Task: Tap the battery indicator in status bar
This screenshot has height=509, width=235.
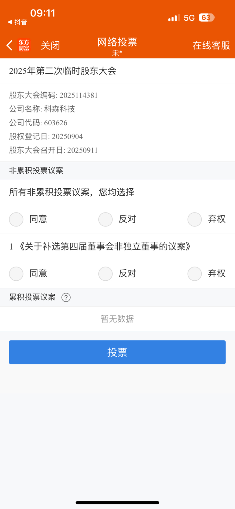Action: coord(207,18)
